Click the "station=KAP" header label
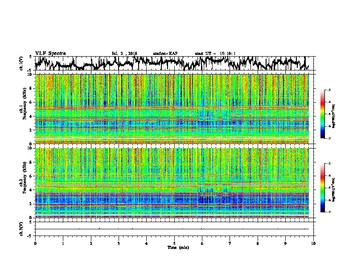 click(165, 54)
